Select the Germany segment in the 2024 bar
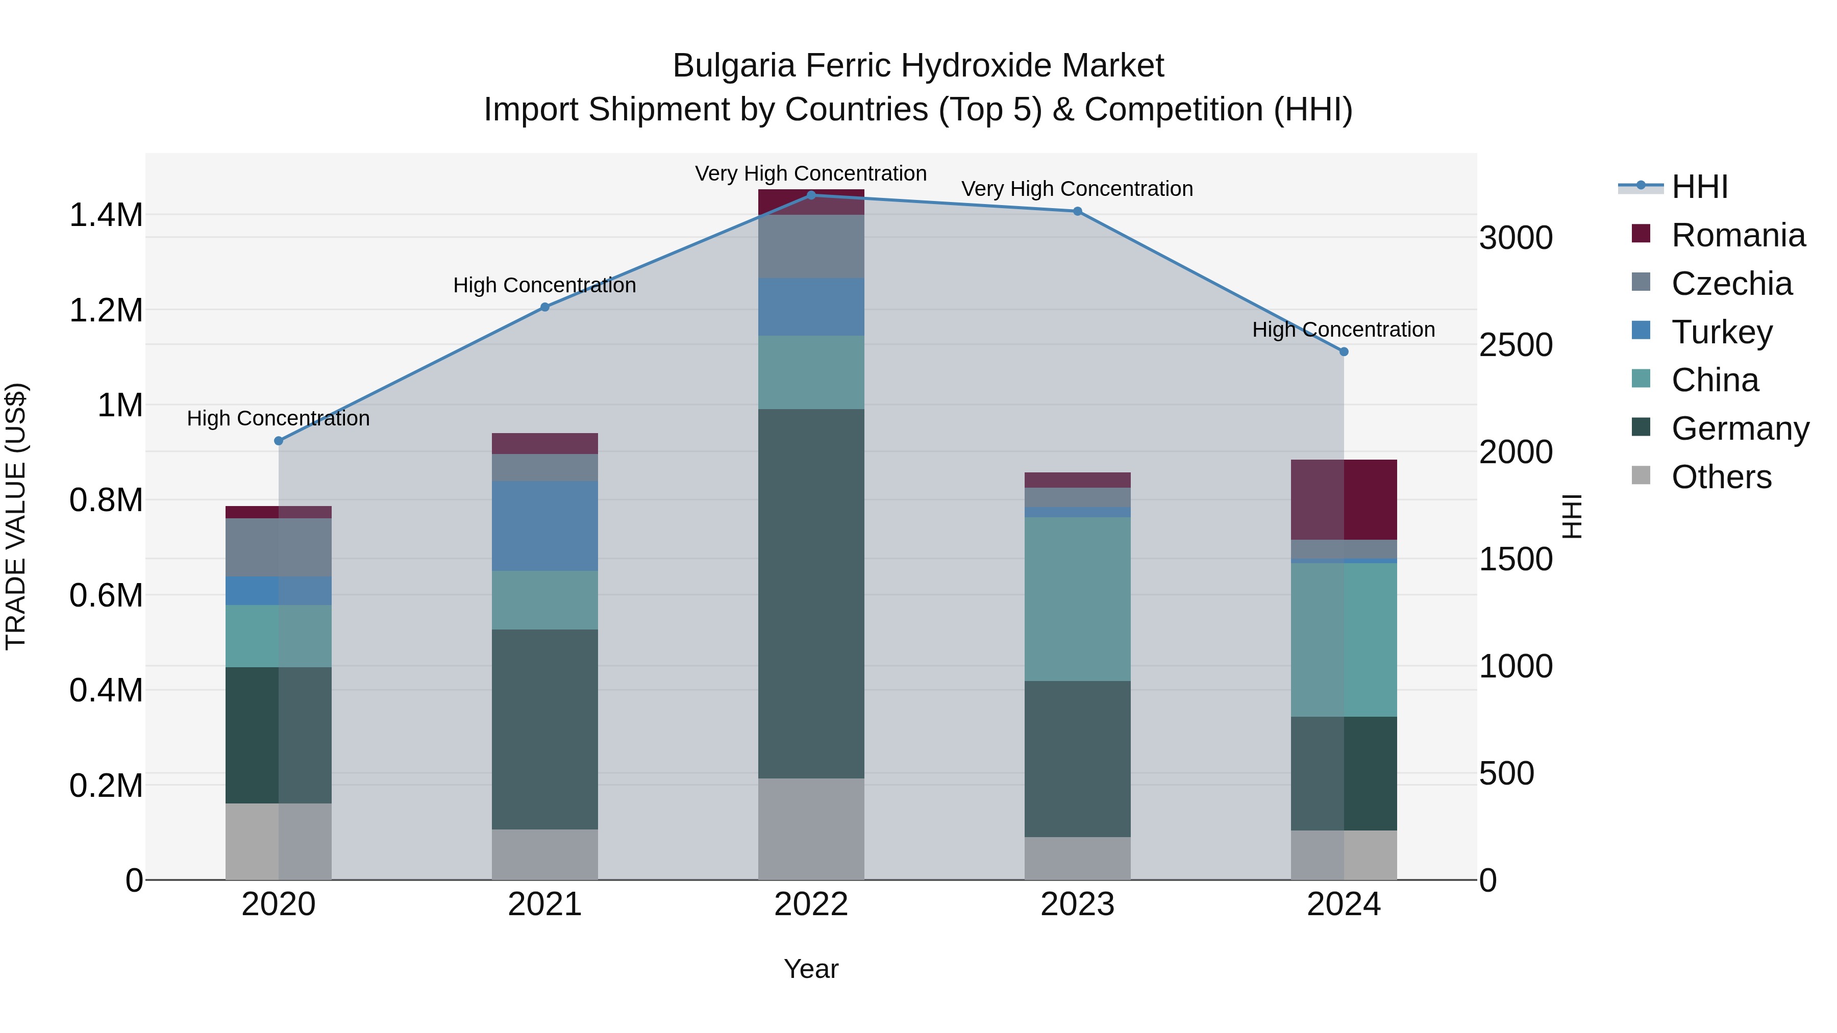Image resolution: width=1837 pixels, height=1033 pixels. click(x=1344, y=773)
